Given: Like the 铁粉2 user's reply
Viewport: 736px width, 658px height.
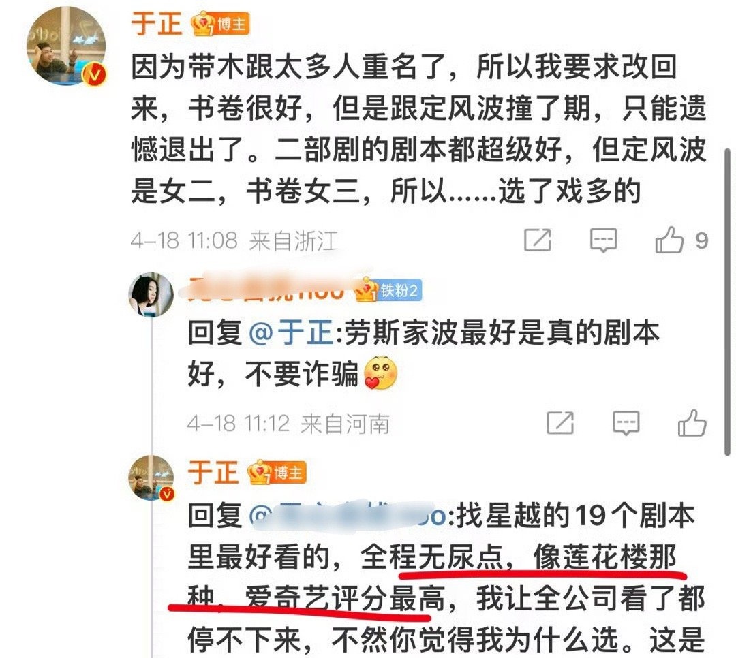Looking at the screenshot, I should [692, 422].
